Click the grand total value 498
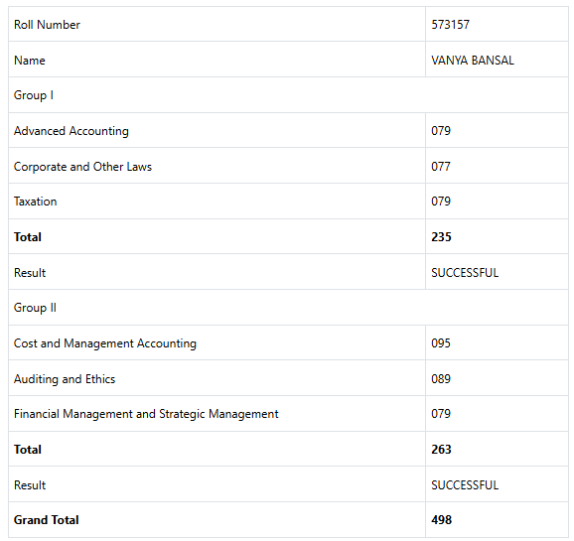The image size is (574, 541). point(442,520)
